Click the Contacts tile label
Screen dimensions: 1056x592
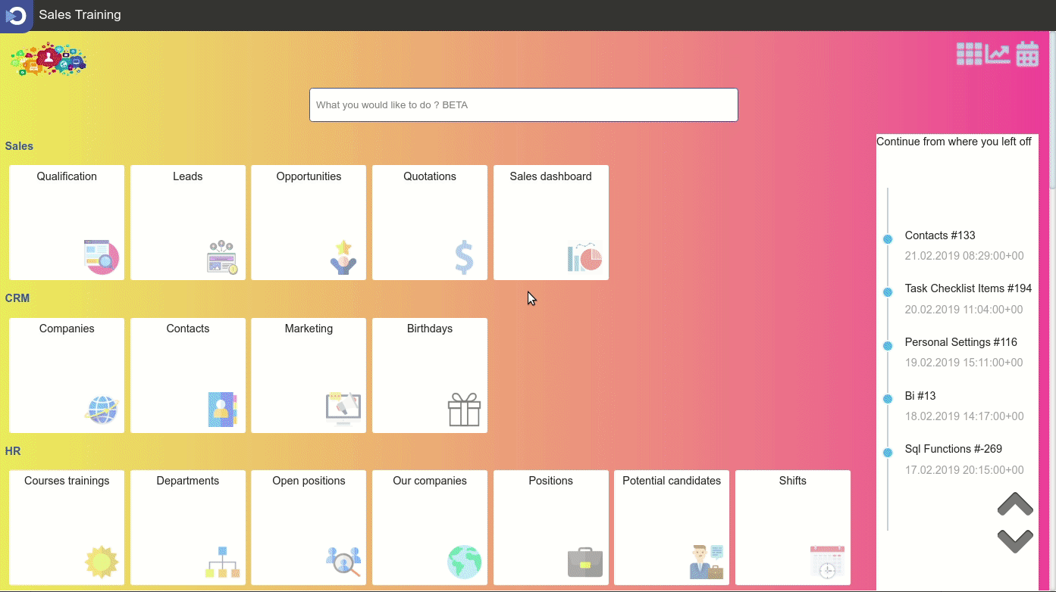click(187, 329)
